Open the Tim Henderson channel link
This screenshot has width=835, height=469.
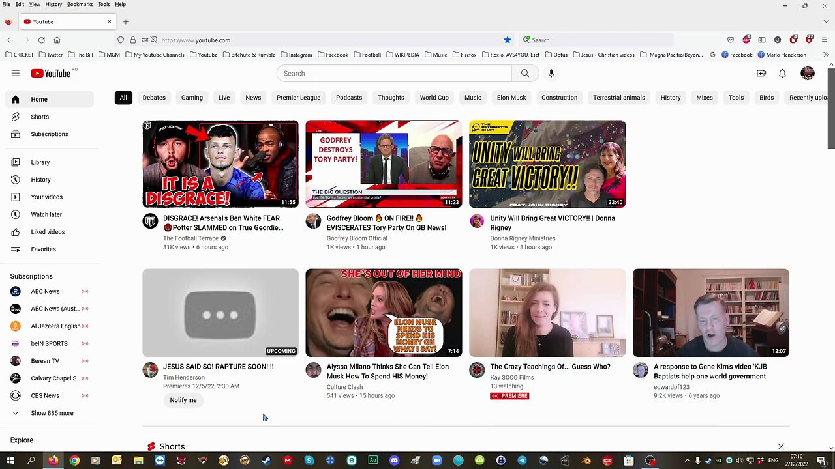click(x=184, y=377)
